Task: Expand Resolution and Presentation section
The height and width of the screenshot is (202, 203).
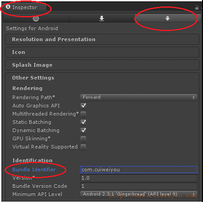Action: tap(102, 39)
